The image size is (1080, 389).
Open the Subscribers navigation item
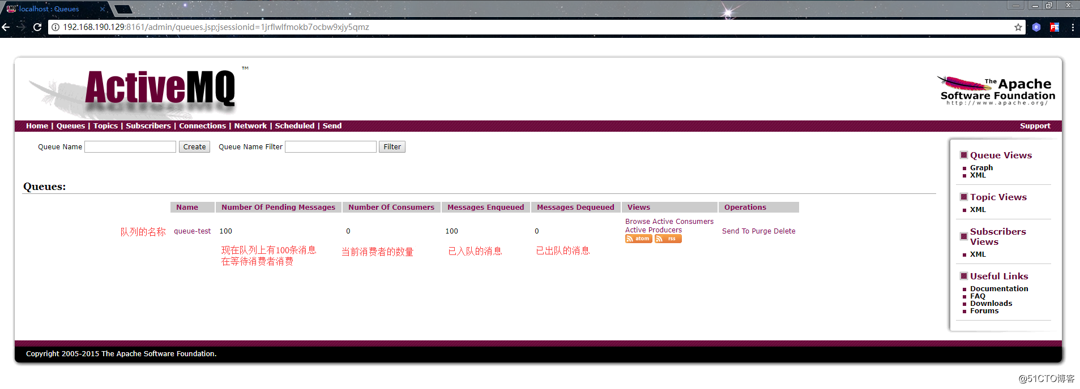click(x=148, y=126)
